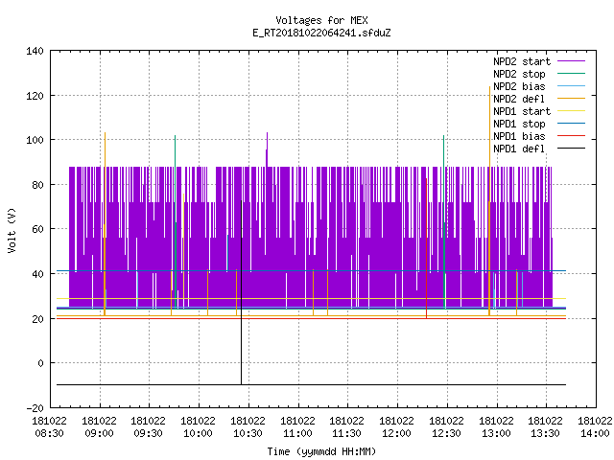Click the black NPD1 defl spike near 10:30

pos(241,292)
